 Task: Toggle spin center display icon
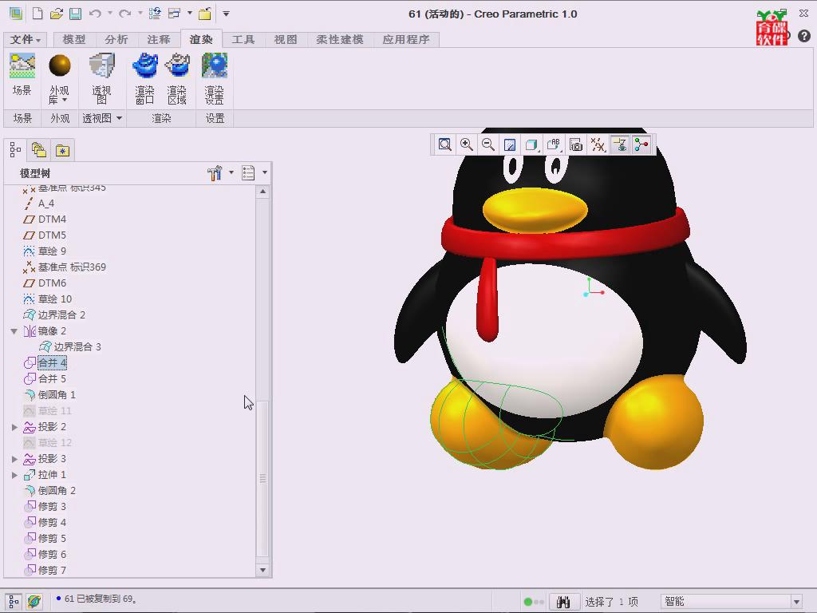[641, 144]
